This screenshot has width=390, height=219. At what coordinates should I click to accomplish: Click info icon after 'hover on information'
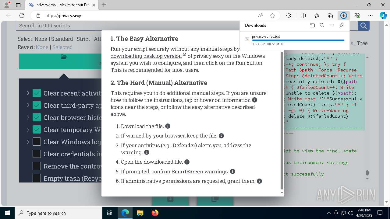pyautogui.click(x=254, y=100)
